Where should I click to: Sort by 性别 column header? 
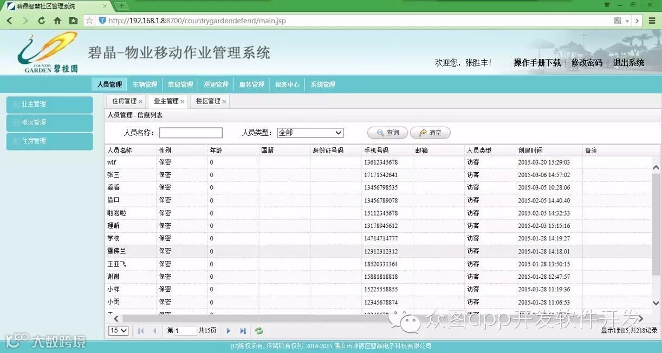(182, 151)
